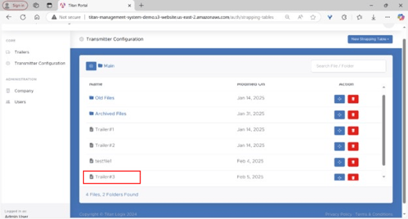Image resolution: width=408 pixels, height=219 pixels.
Task: Open Users in the sidebar
Action: tap(20, 102)
